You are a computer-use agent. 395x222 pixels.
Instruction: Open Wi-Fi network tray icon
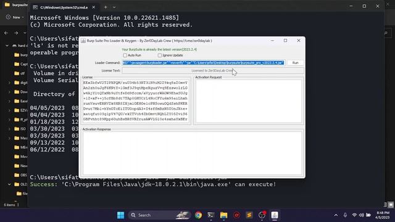(354, 215)
